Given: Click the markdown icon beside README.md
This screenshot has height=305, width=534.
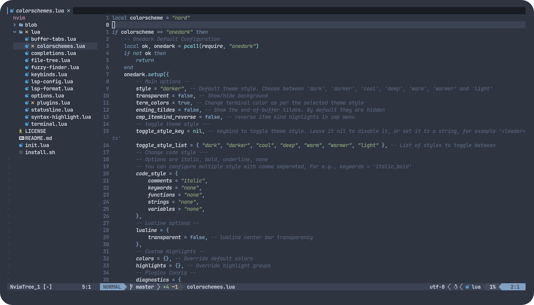Looking at the screenshot, I should pos(22,138).
